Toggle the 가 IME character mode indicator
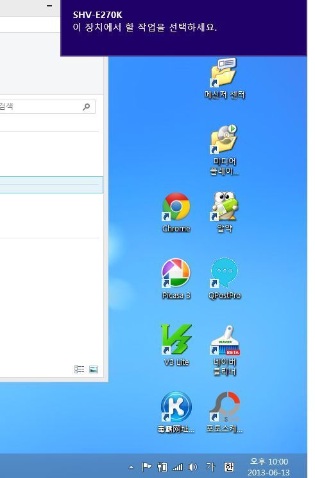This screenshot has width=315, height=478. pos(210,466)
